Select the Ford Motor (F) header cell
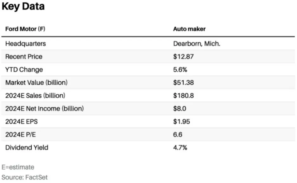 25,29
